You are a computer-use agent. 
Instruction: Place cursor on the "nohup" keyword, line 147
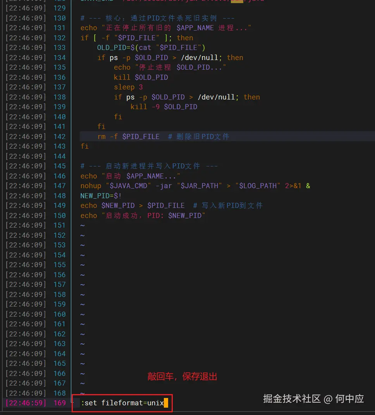[x=91, y=186]
